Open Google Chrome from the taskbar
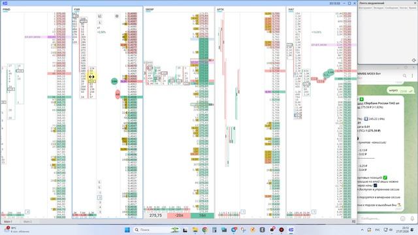Image resolution: width=418 pixels, height=235 pixels. tap(204, 230)
